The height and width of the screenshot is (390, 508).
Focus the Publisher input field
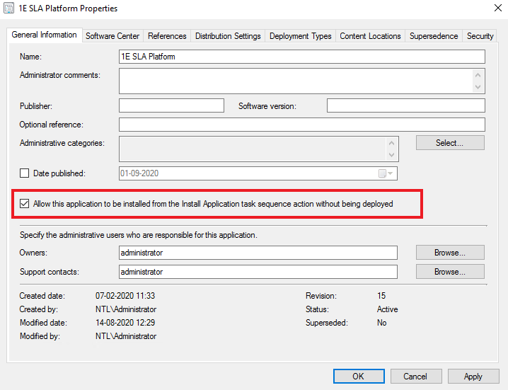point(171,106)
